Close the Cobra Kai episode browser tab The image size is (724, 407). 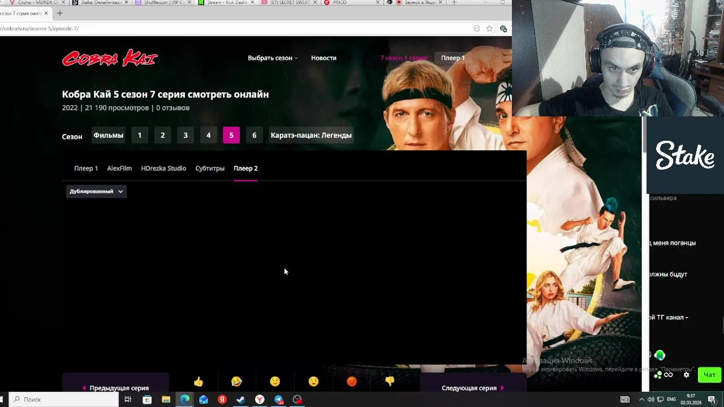tap(46, 13)
